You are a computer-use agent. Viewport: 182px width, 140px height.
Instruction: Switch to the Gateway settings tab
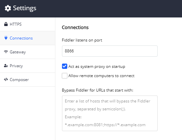tap(27, 52)
